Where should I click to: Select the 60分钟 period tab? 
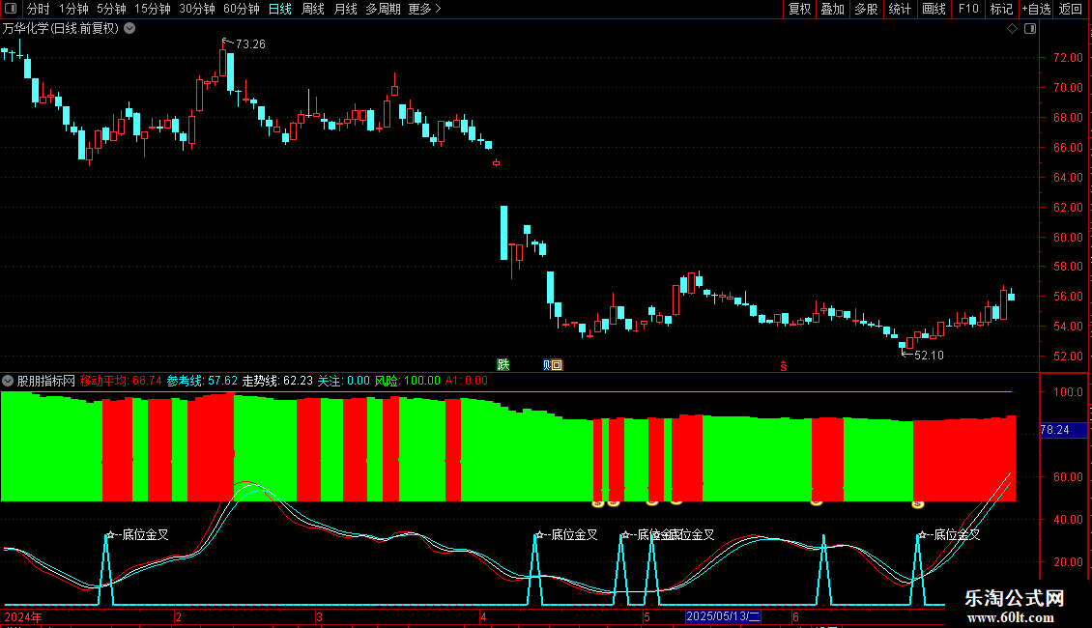pos(242,9)
